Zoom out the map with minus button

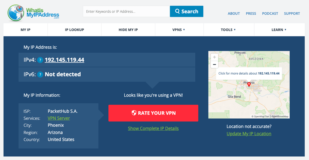click(215, 64)
